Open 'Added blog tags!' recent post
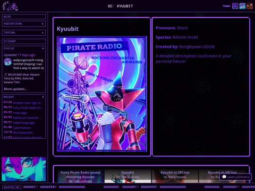Screen dimensions: 255x191 pos(24,123)
